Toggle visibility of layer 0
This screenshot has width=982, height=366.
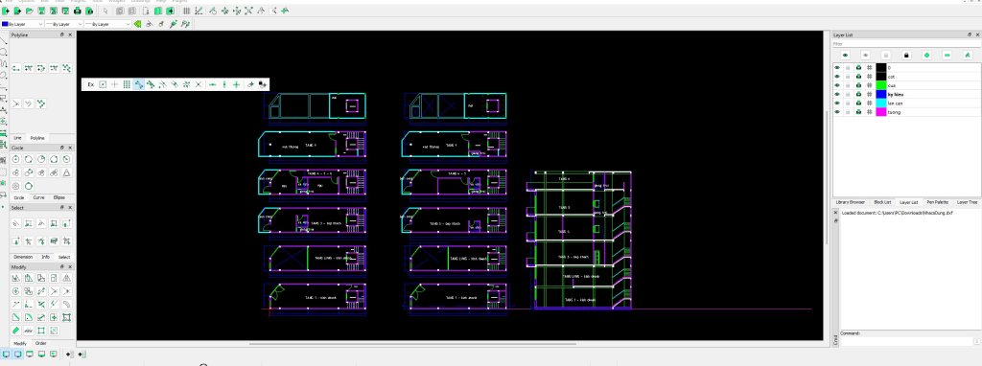pyautogui.click(x=837, y=67)
